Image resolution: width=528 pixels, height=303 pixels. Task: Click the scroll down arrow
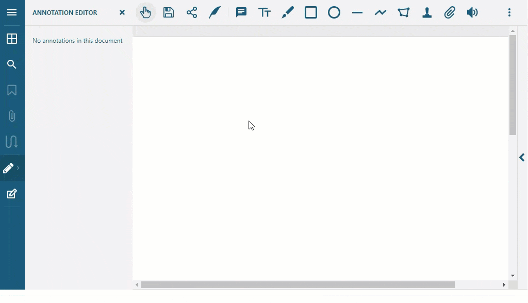point(513,276)
